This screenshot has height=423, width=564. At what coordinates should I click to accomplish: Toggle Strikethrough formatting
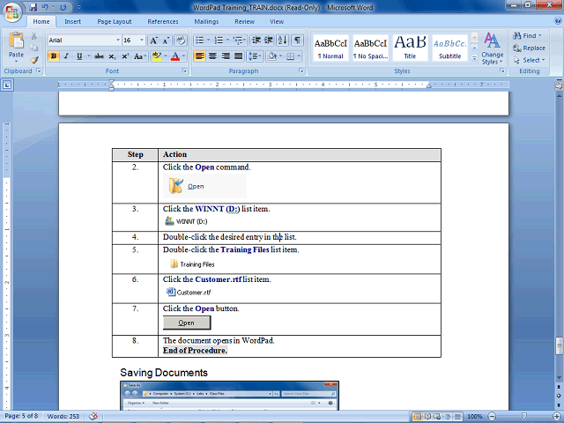(99, 56)
